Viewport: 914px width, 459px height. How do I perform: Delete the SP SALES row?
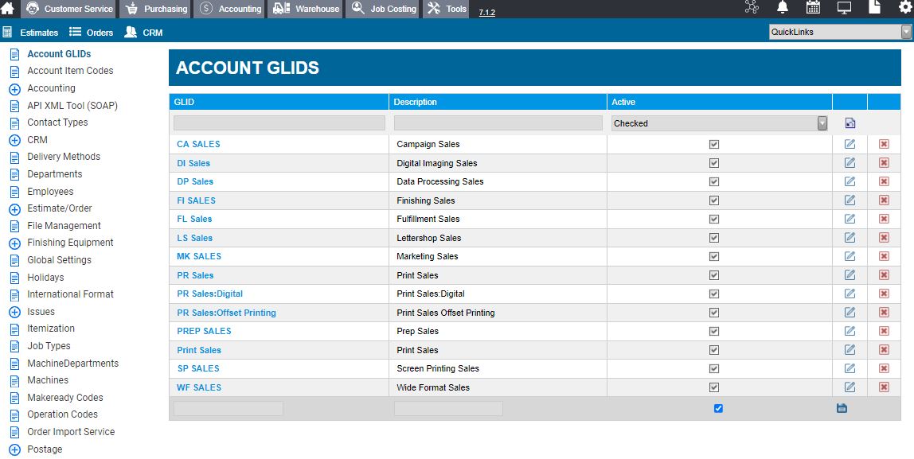(884, 368)
